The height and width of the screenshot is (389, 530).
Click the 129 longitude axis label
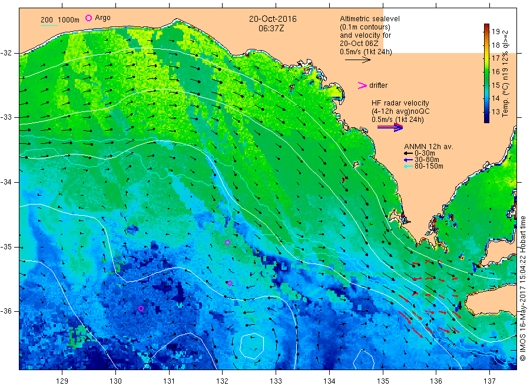point(62,381)
